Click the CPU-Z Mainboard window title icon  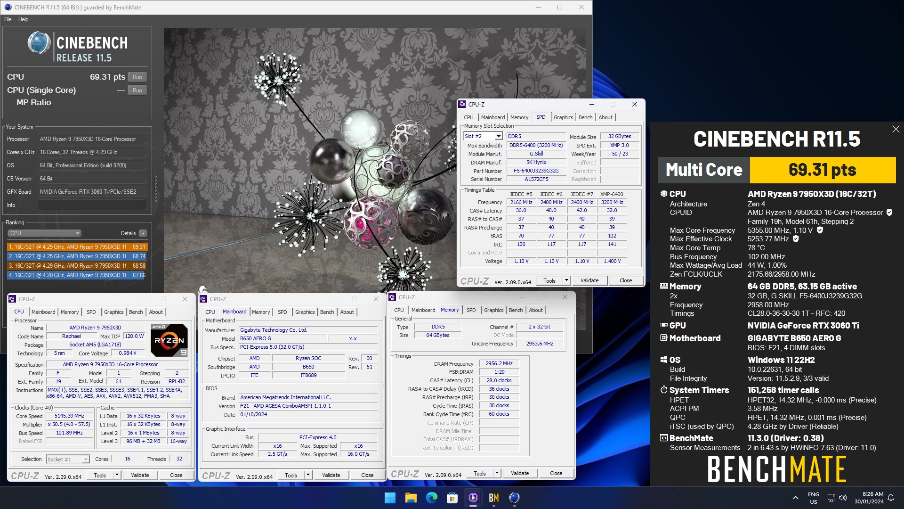pos(204,299)
